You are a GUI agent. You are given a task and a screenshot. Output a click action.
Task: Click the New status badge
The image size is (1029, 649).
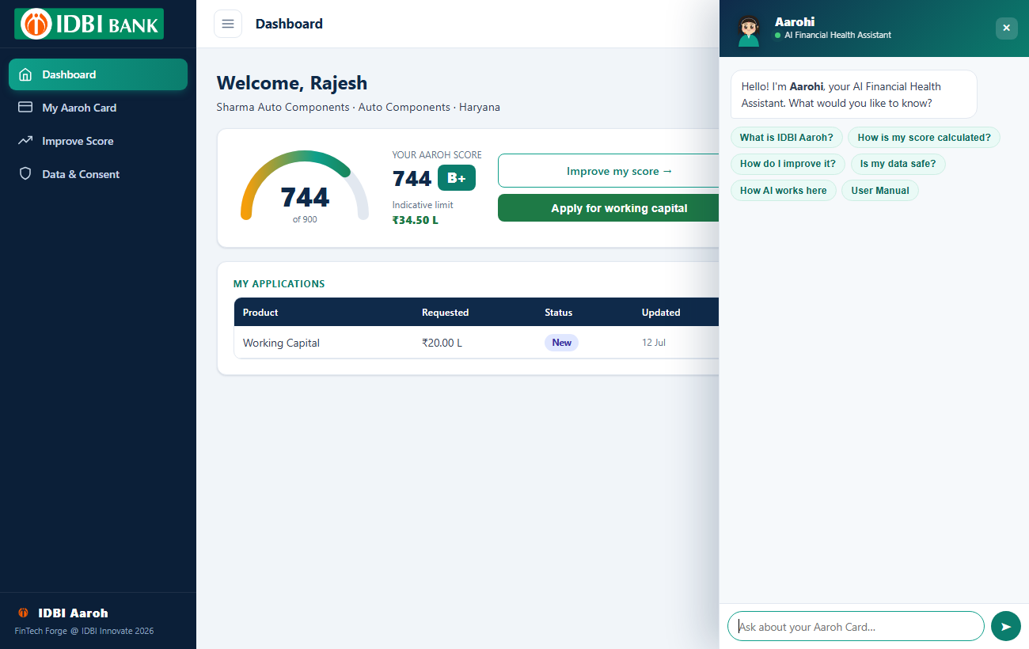[561, 343]
